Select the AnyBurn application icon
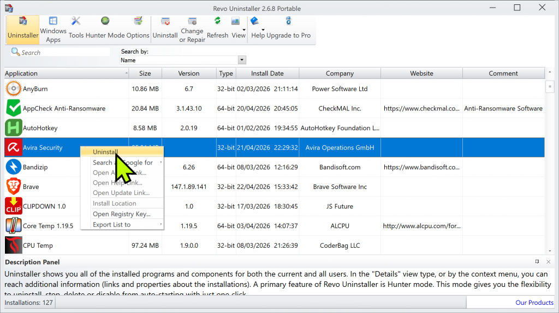559x313 pixels. pyautogui.click(x=14, y=89)
